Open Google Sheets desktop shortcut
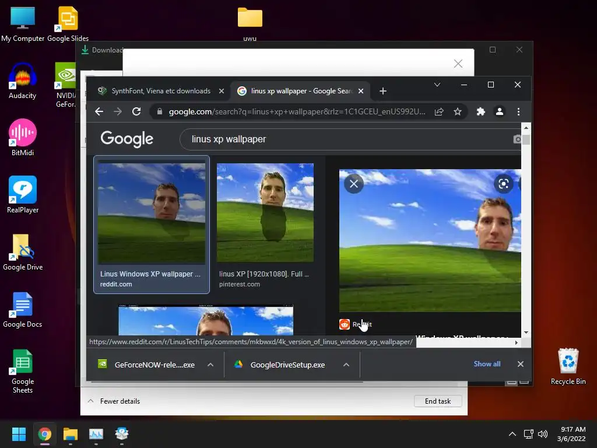 tap(23, 371)
